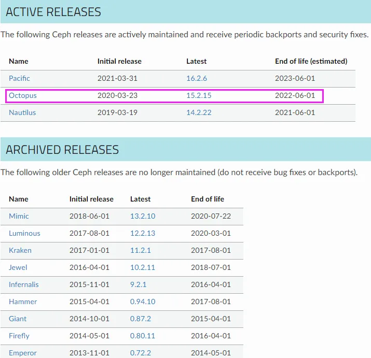Open the Firefly release link
Viewport: 371px width, 358px height.
19,336
